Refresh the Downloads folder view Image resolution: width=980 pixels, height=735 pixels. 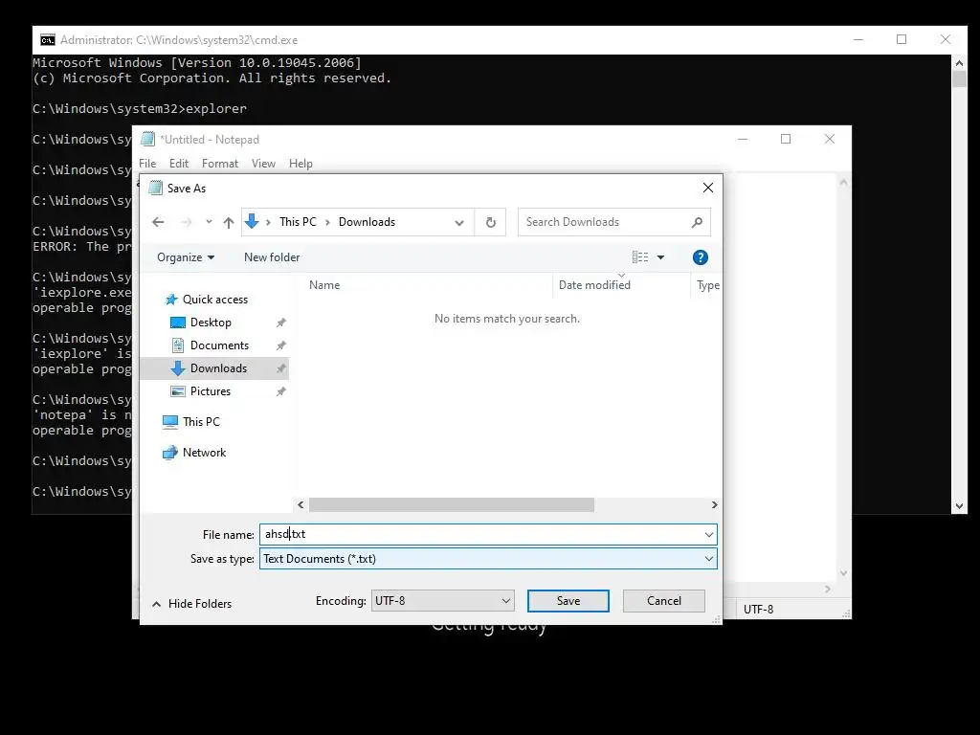(x=491, y=222)
